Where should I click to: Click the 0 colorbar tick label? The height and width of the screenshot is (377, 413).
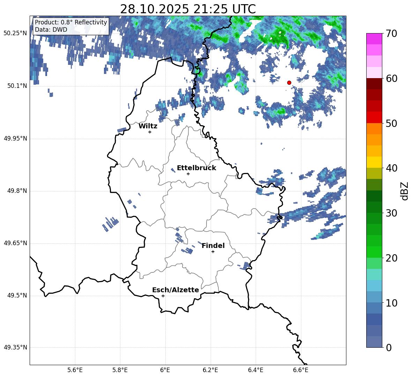click(389, 347)
